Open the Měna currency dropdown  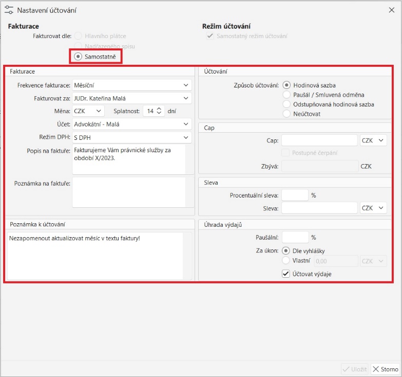click(x=88, y=111)
